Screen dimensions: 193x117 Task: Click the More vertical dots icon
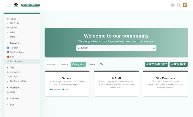click(8, 37)
